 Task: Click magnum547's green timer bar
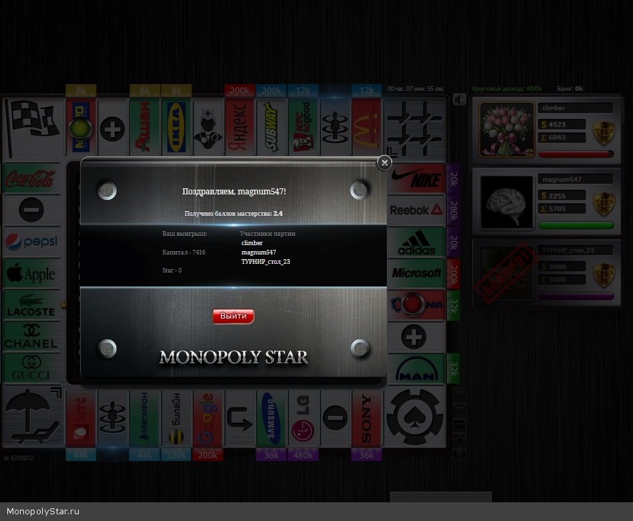point(576,225)
